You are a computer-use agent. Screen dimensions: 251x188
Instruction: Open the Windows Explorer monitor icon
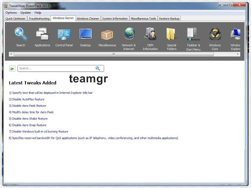point(235,34)
